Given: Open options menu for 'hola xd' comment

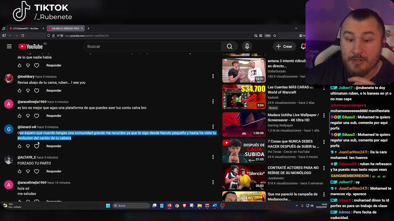Looking at the screenshot, I should [x=213, y=182].
